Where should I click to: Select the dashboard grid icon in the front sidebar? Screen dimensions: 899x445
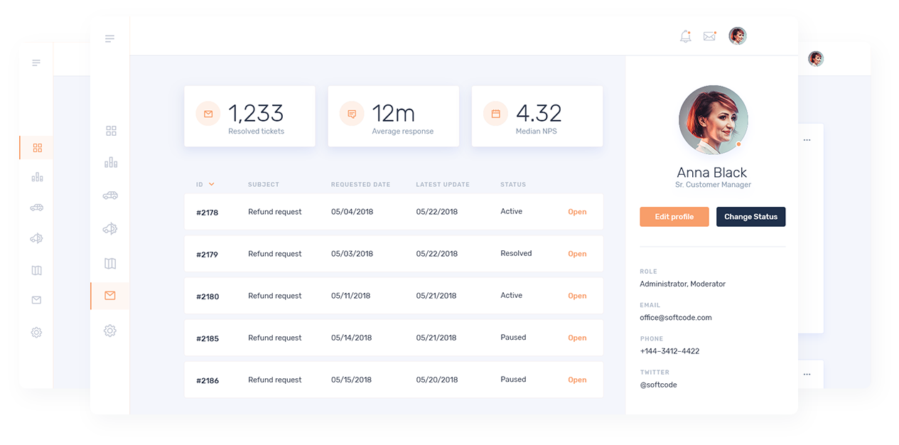111,131
